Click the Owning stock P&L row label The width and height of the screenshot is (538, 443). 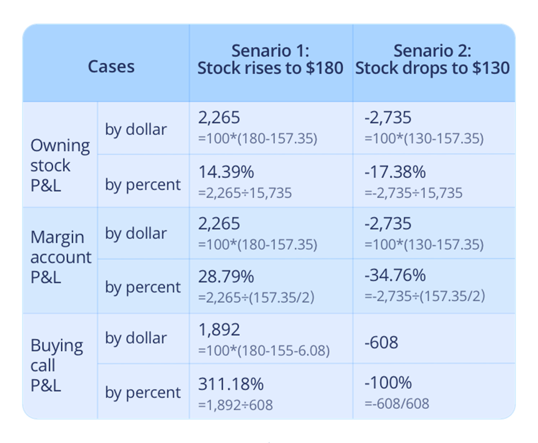point(60,165)
